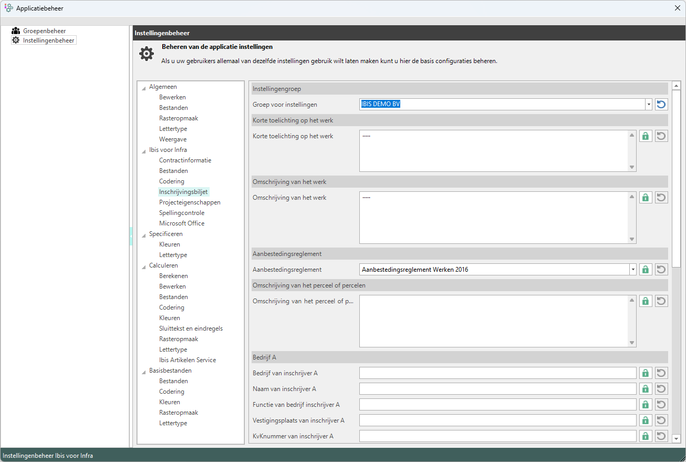Screen dimensions: 686x462
Task: Click the KvKnummer van inschrijver A field
Action: click(x=497, y=436)
